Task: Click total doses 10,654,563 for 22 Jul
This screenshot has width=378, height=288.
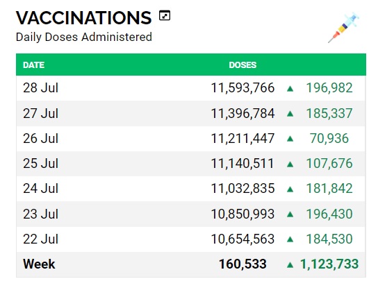Action: click(243, 239)
